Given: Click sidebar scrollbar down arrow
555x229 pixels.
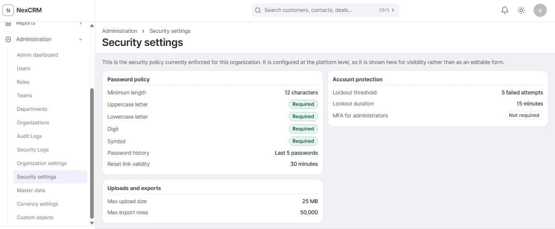Looking at the screenshot, I should click(x=92, y=223).
